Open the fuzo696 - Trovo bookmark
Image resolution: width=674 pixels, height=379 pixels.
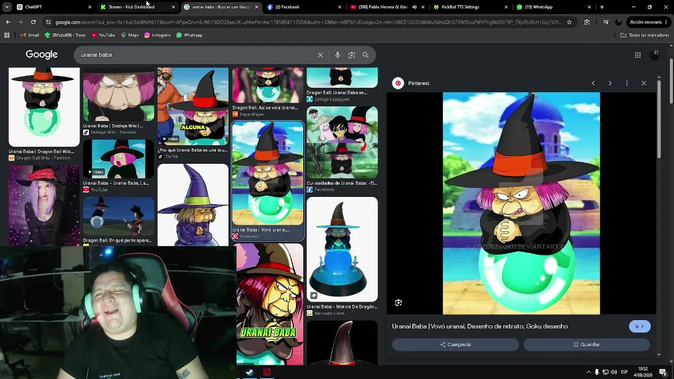(x=65, y=35)
